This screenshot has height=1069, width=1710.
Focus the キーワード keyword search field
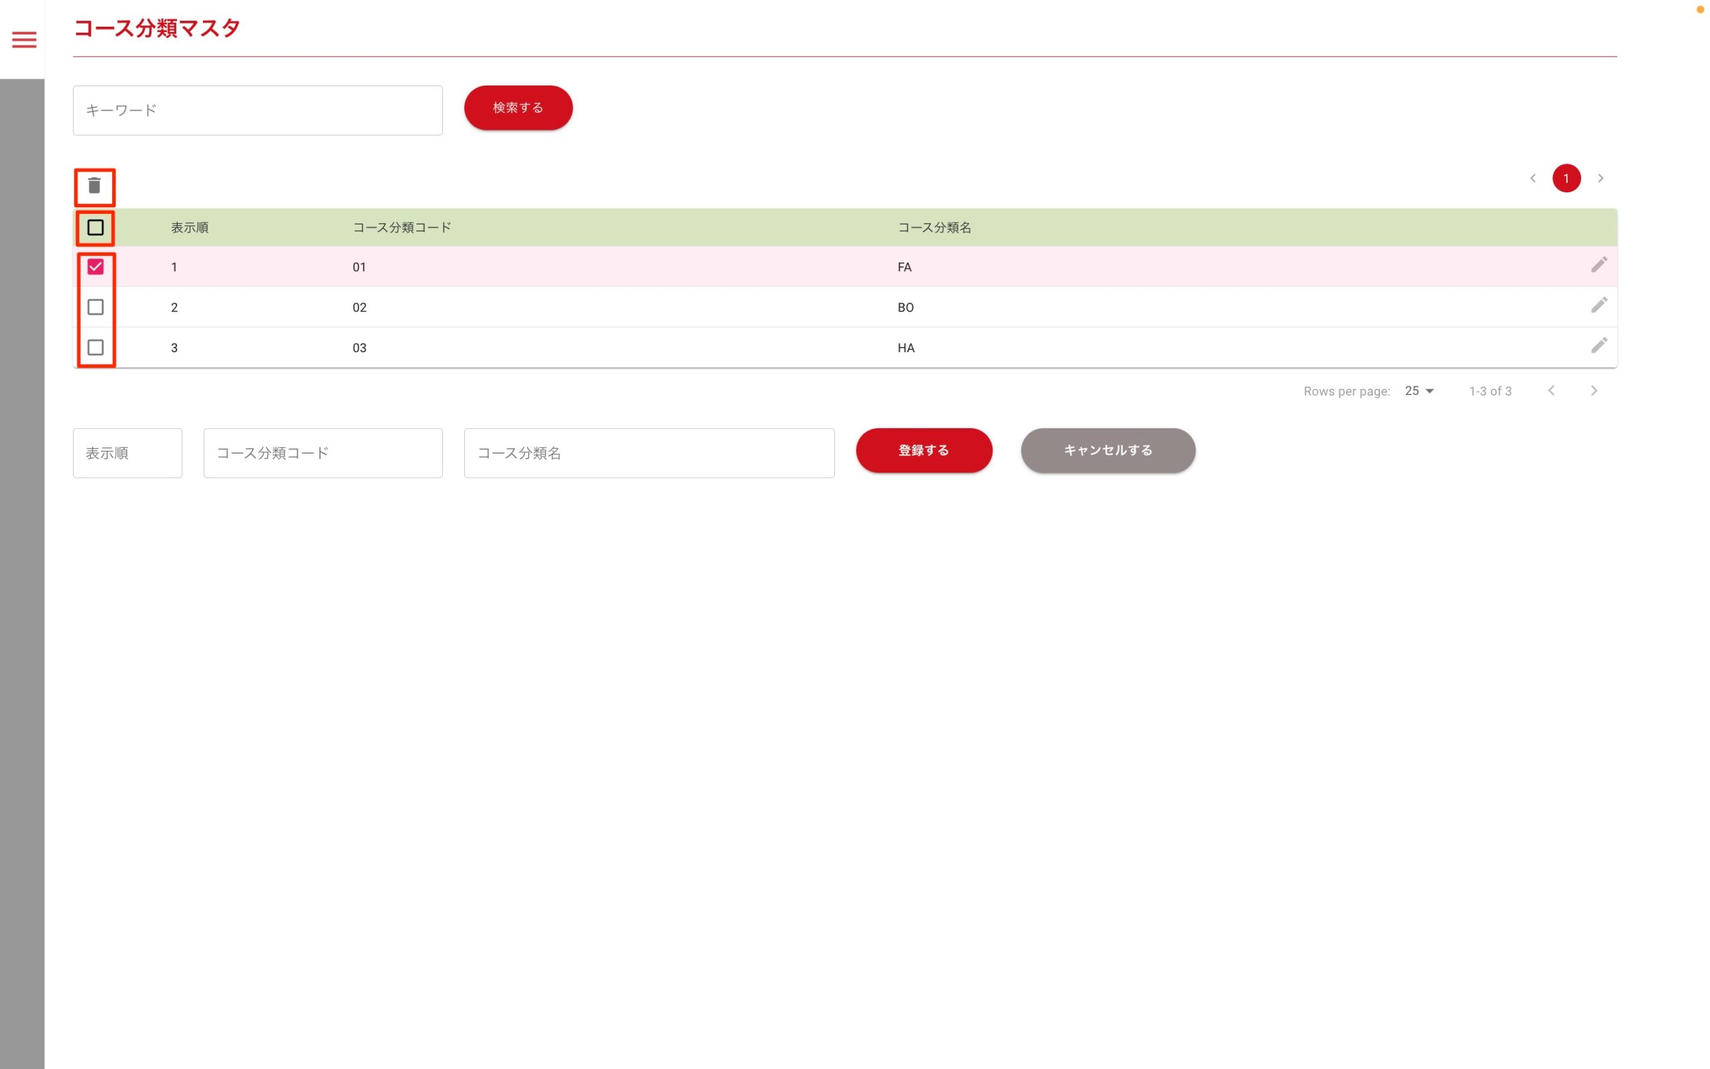pos(258,110)
